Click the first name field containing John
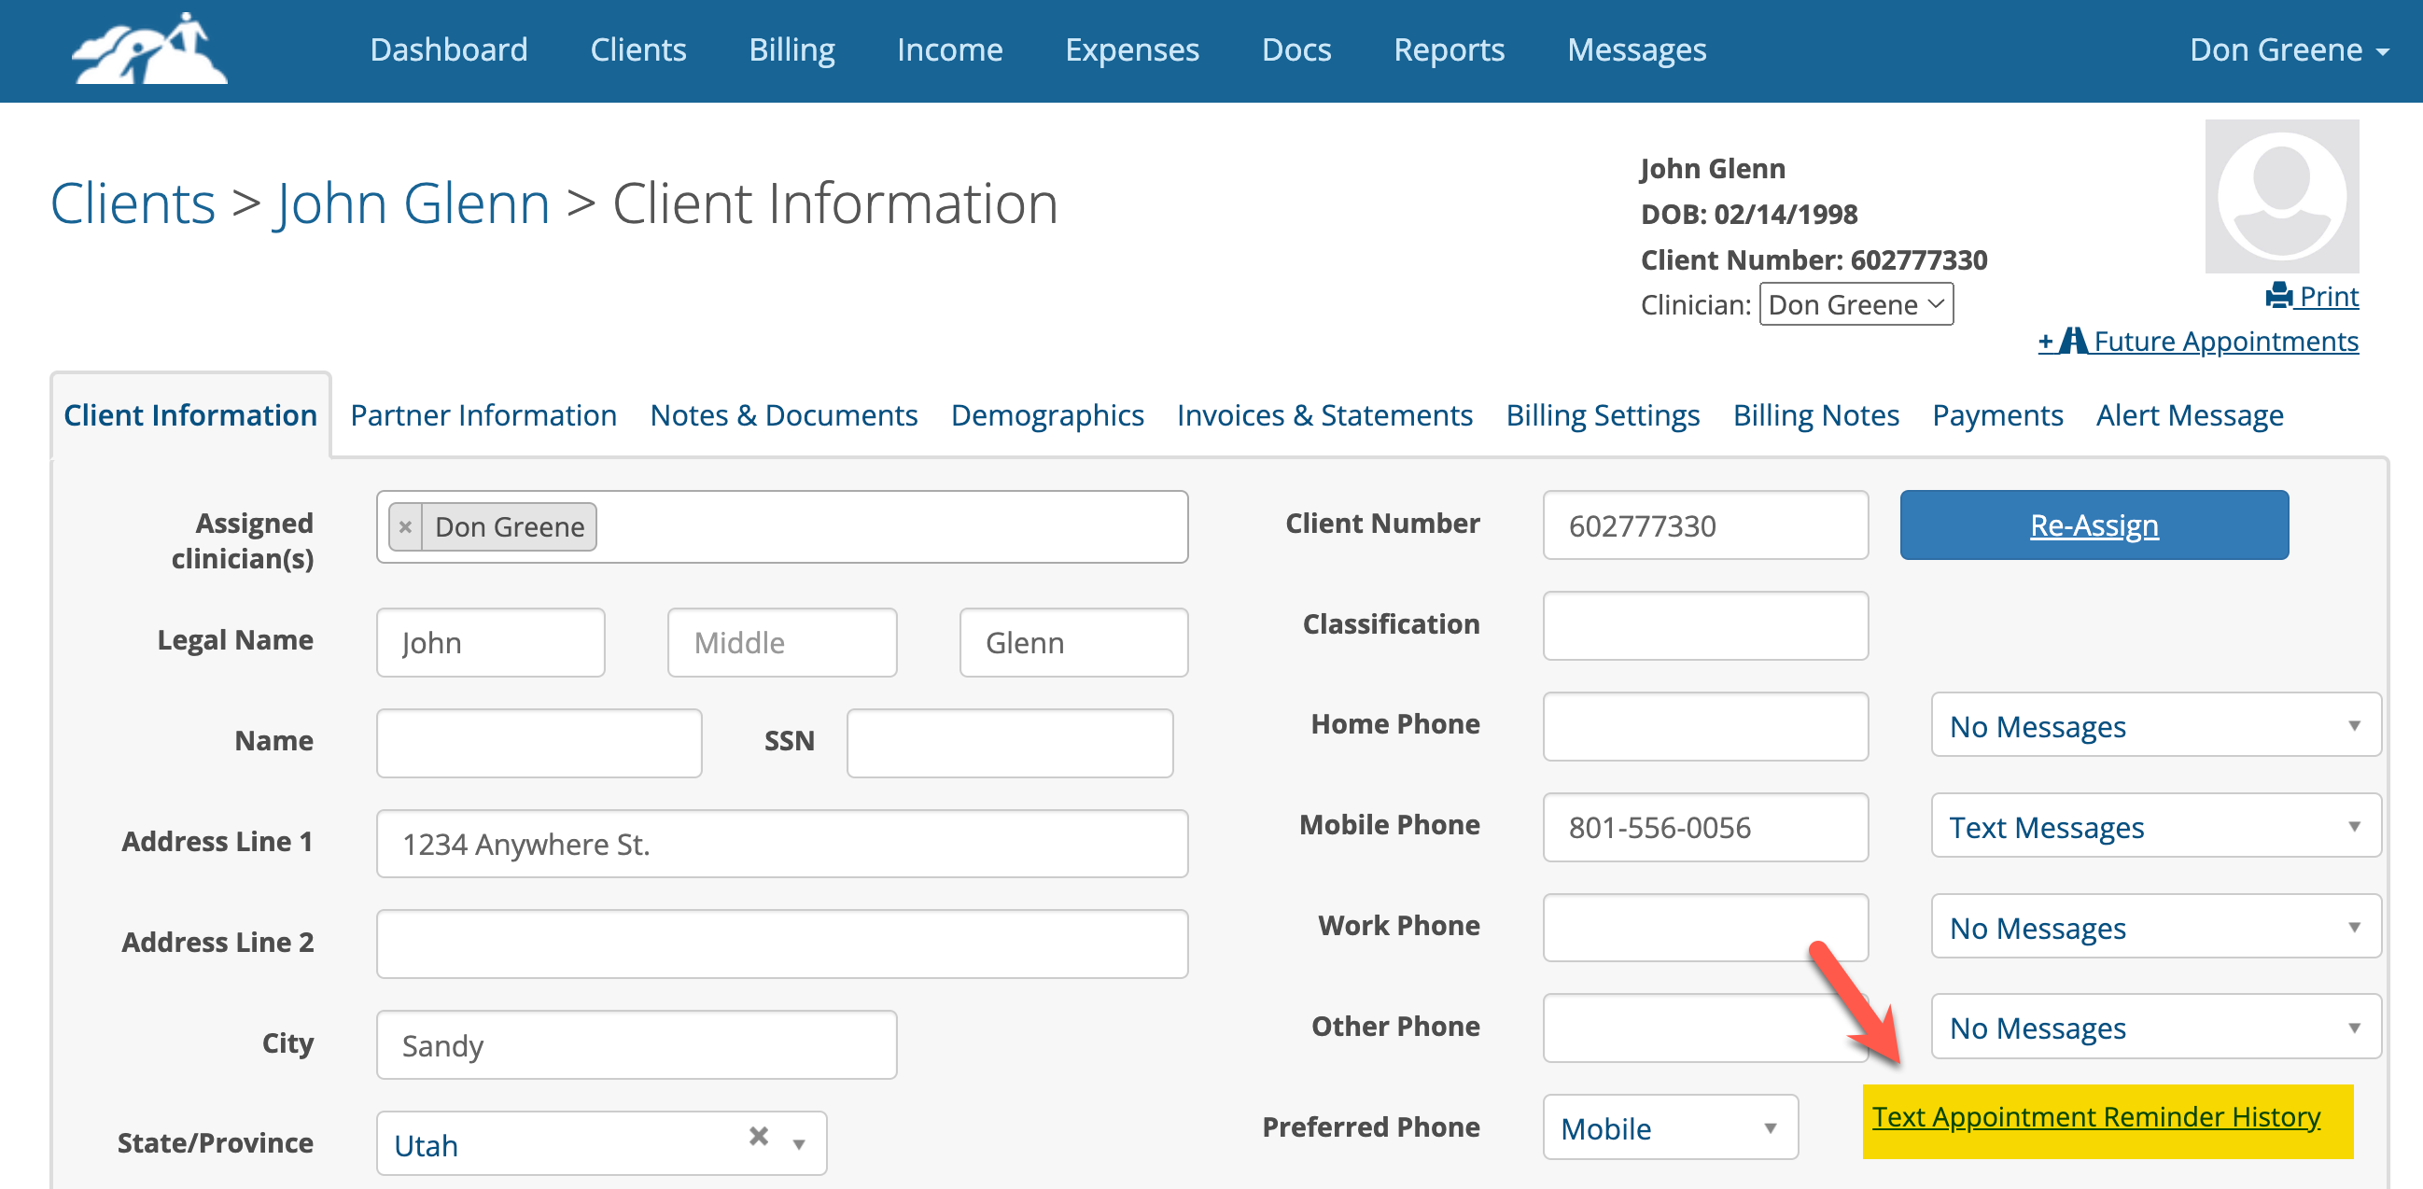 [490, 642]
